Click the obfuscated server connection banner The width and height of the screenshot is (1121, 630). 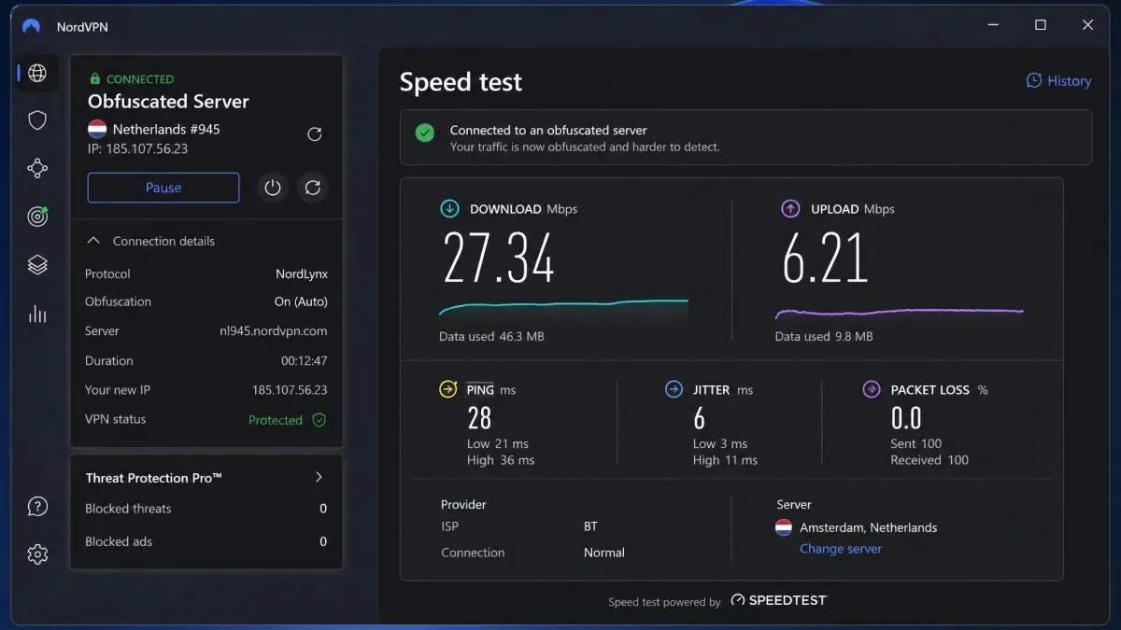tap(745, 138)
